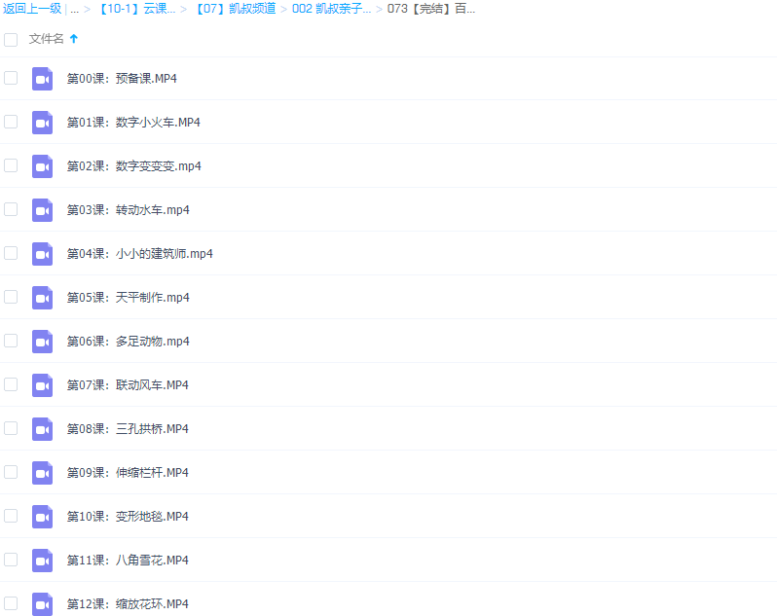Check the box for 第01课：数字小火车.MP4
777x616 pixels.
point(11,123)
